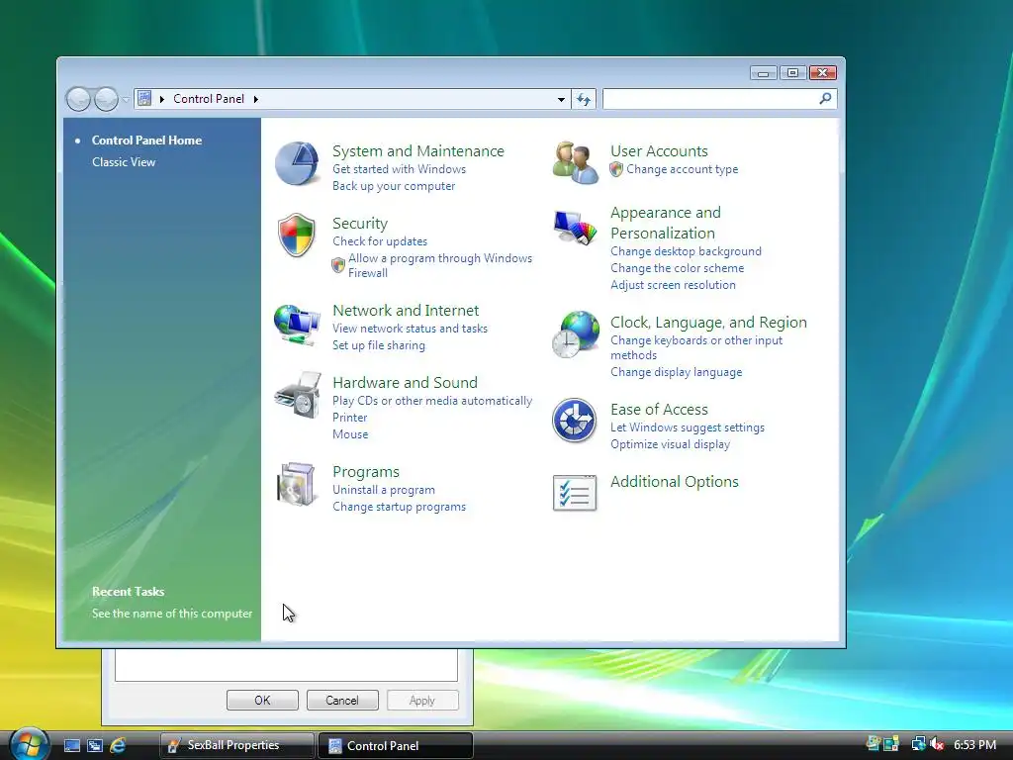Select Control Panel Home view

[x=146, y=141]
